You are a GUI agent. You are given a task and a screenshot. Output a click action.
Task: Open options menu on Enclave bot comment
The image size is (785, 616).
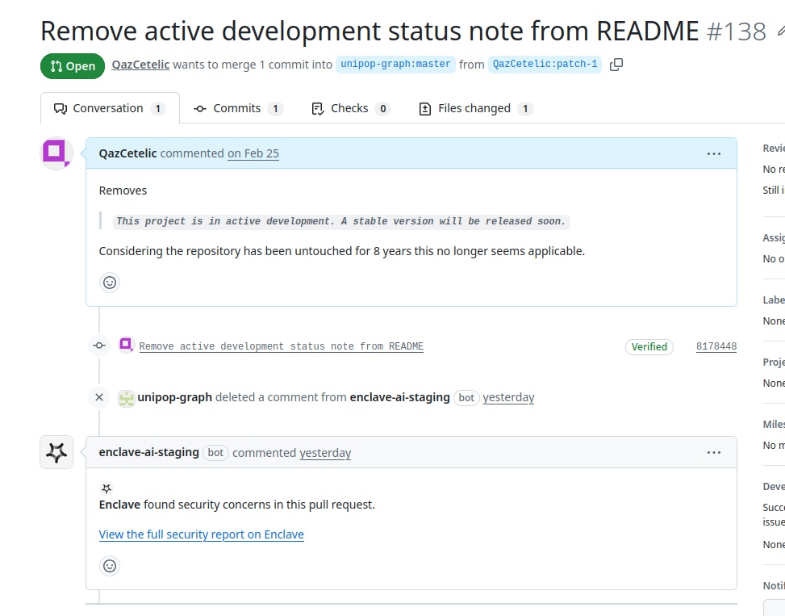pos(713,453)
